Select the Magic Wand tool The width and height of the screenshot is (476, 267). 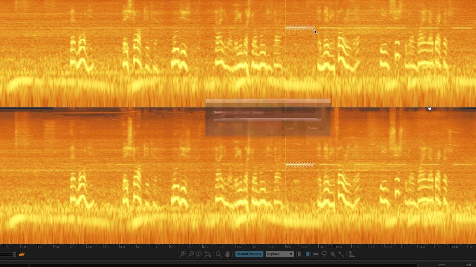point(341,254)
